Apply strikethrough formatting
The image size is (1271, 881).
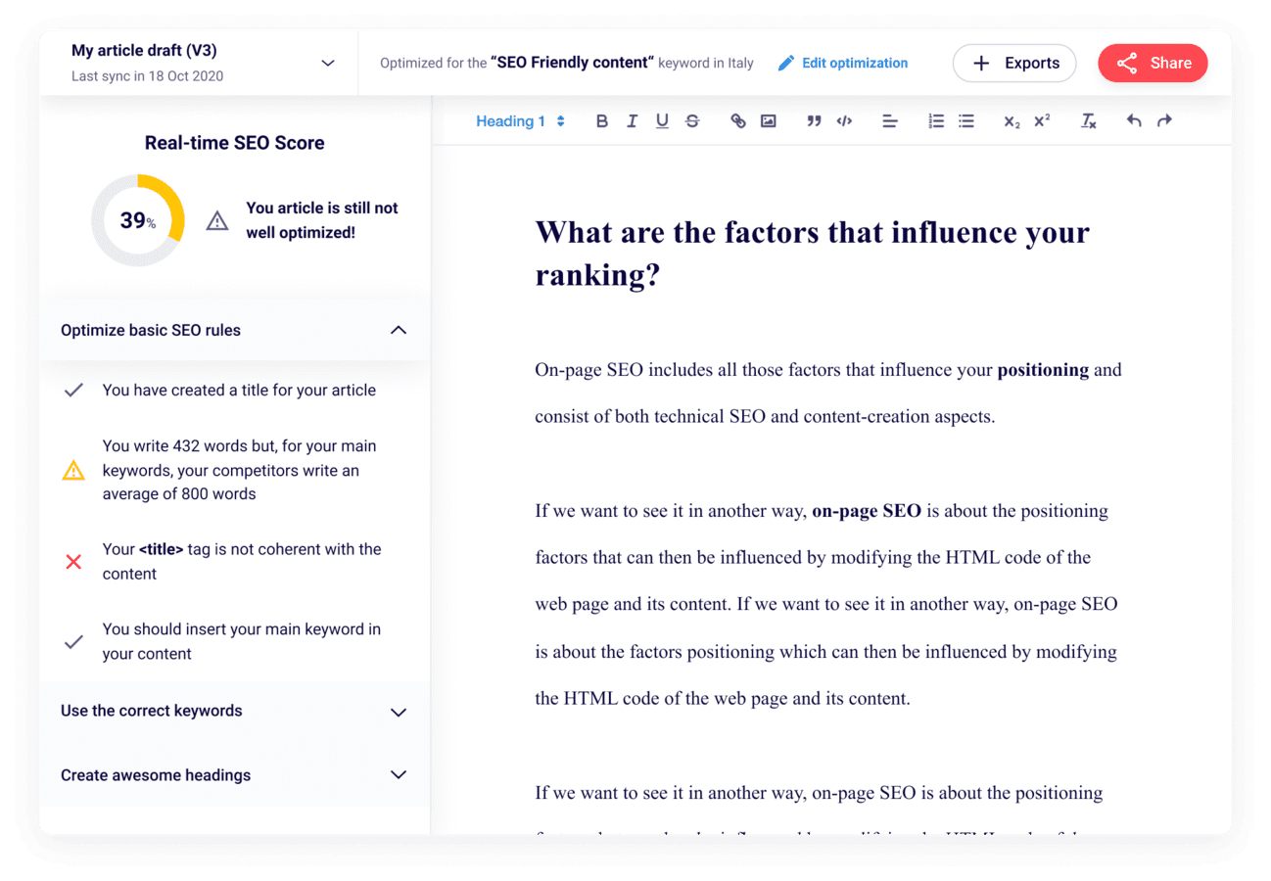click(692, 120)
